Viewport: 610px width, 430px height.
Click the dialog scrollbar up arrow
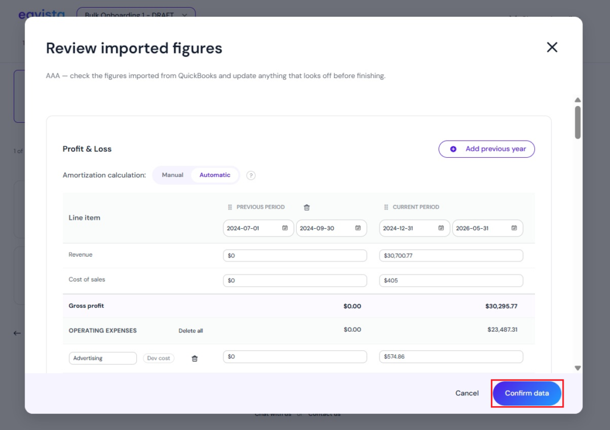(578, 100)
